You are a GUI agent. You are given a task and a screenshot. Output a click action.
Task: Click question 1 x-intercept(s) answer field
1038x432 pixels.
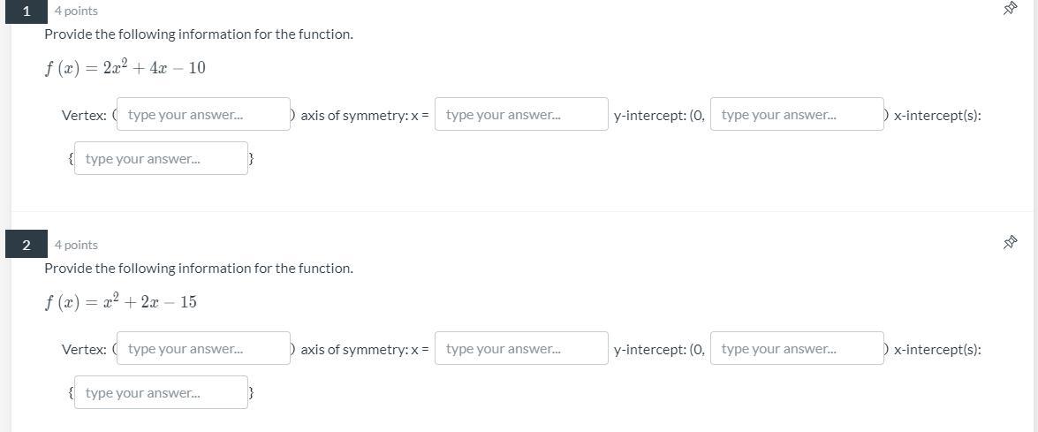(x=161, y=159)
